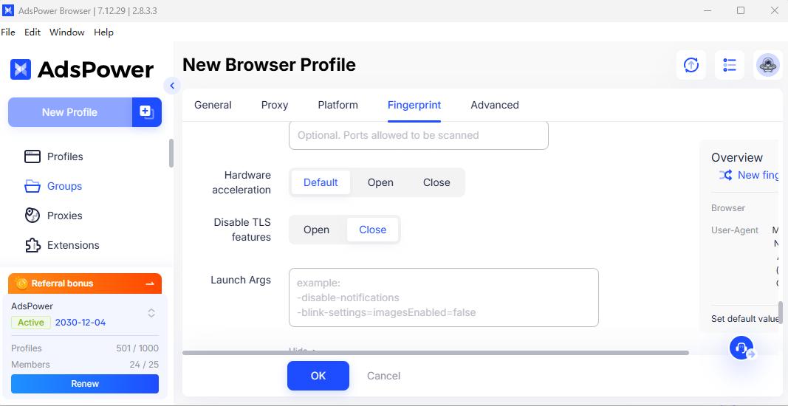
Task: Click into the Launch Args text field
Action: (443, 297)
